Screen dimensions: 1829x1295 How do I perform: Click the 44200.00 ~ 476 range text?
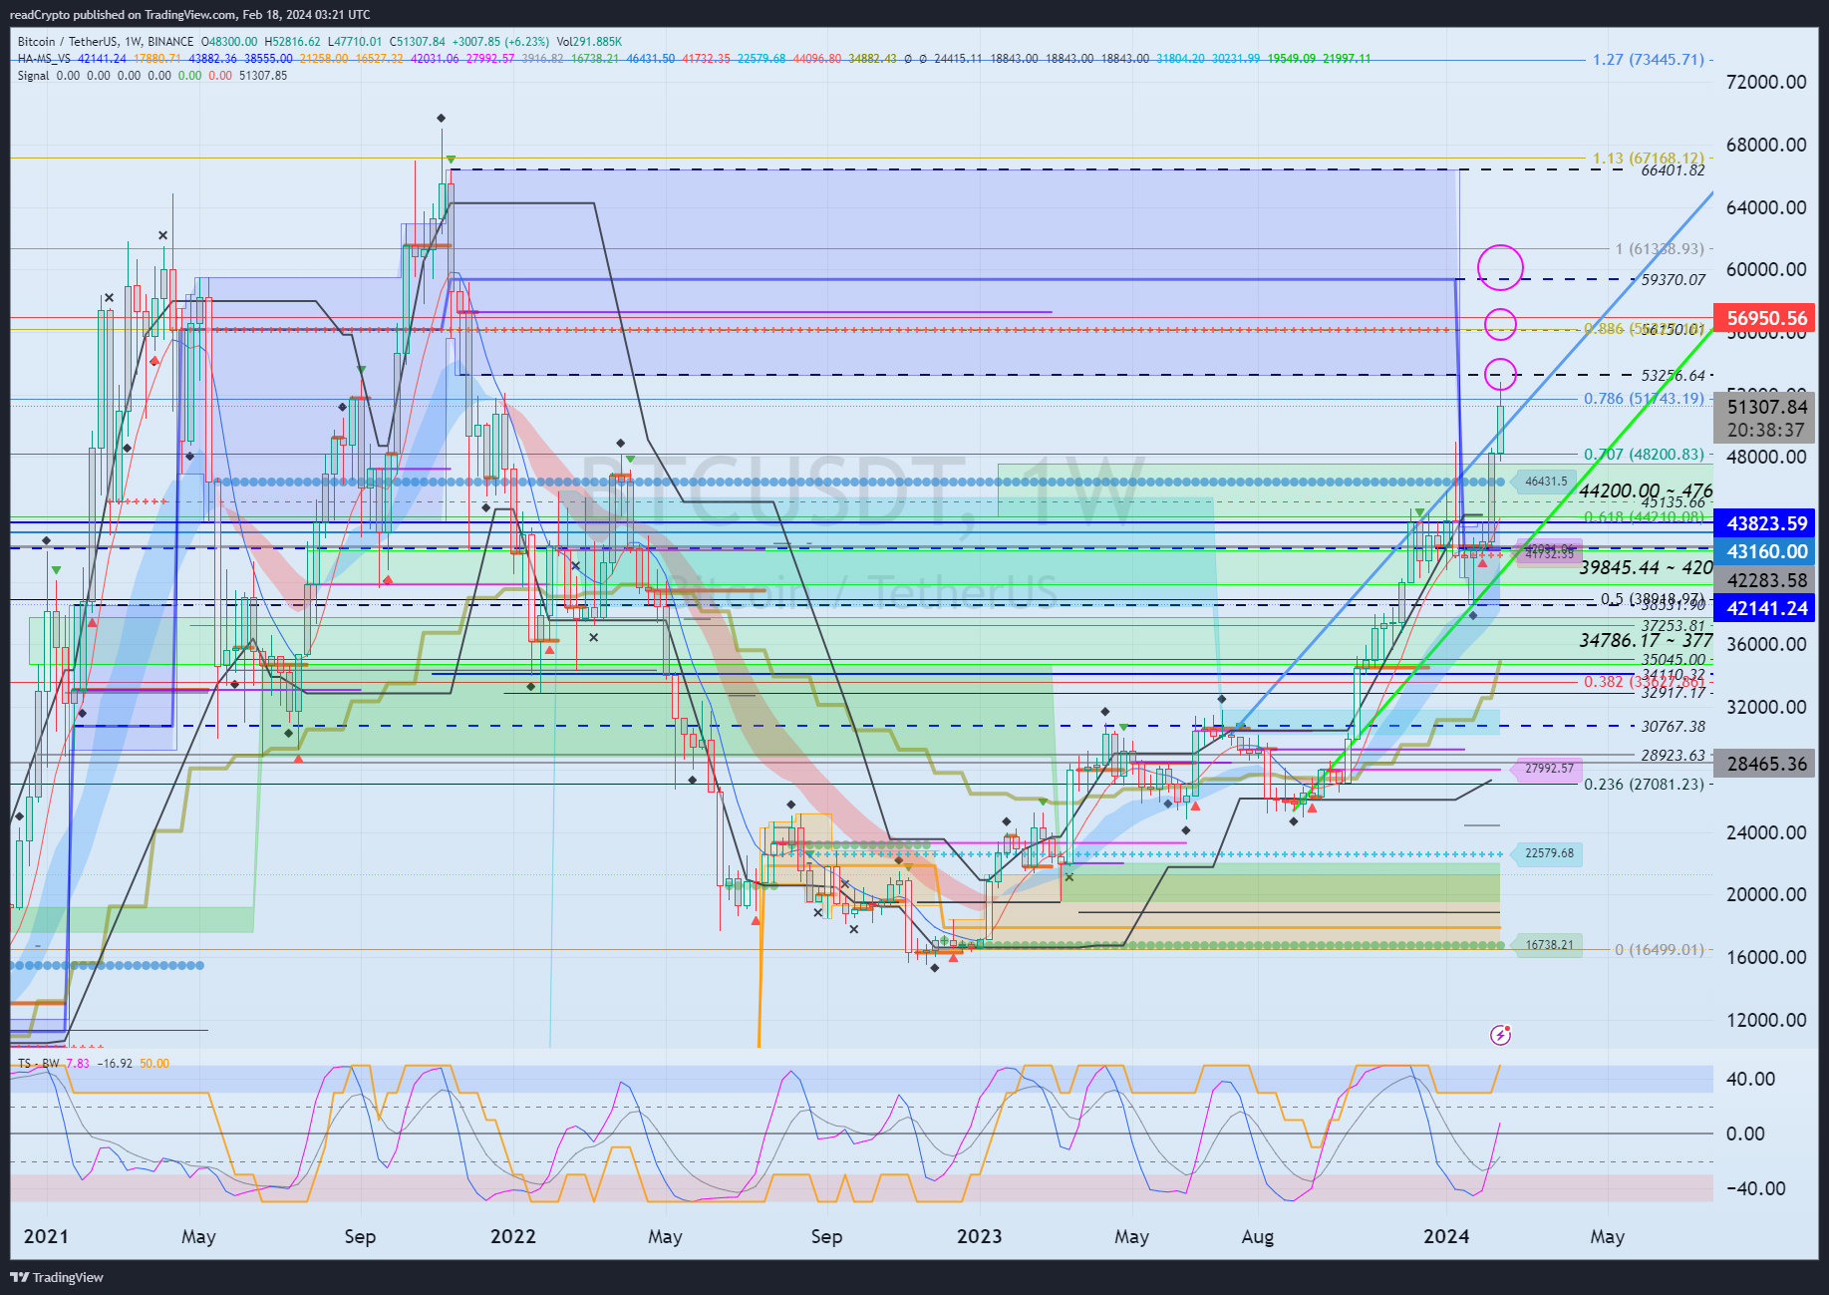coord(1647,490)
